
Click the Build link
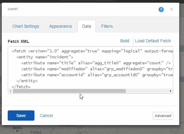click(125, 41)
